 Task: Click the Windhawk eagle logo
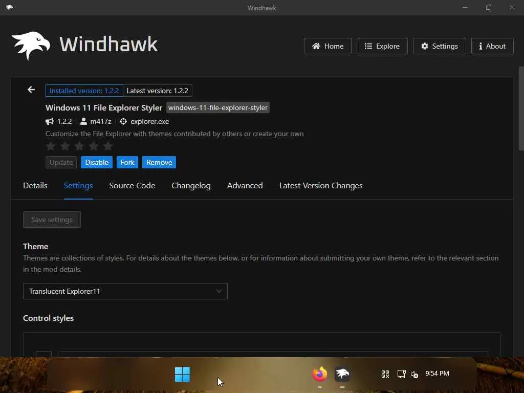pos(31,46)
